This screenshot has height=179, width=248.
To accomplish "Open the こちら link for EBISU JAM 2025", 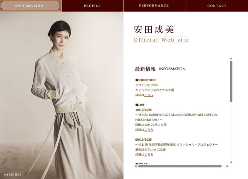I will click(x=149, y=130).
